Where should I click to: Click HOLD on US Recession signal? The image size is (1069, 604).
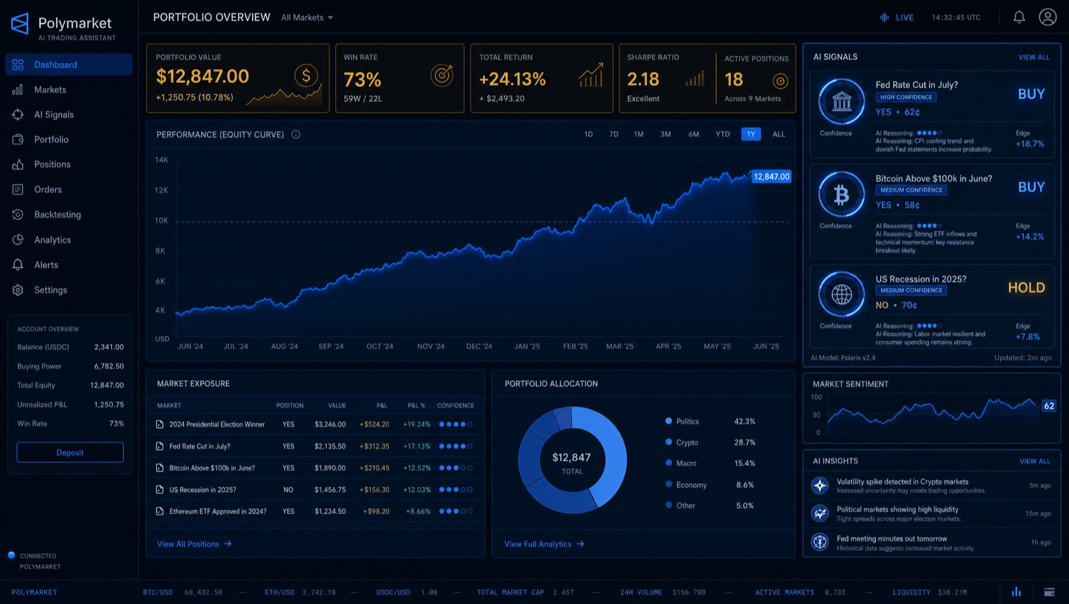pos(1026,288)
